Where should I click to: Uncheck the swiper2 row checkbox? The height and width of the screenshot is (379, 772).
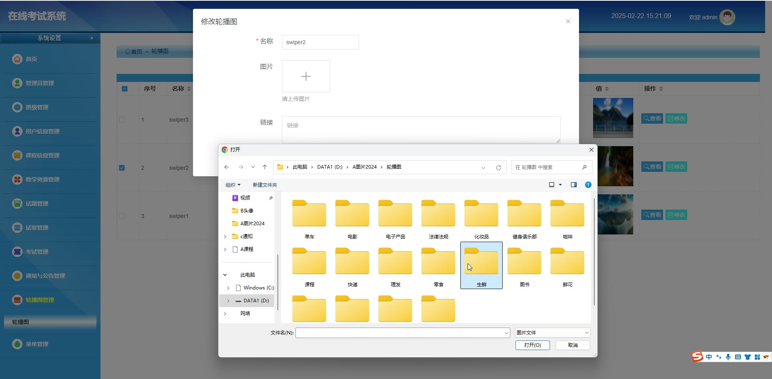(122, 168)
